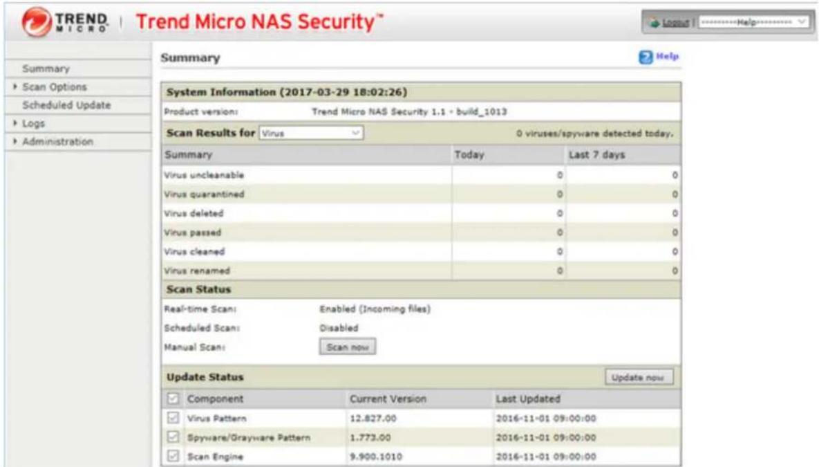Click the Component column header
The image size is (819, 467).
point(215,399)
